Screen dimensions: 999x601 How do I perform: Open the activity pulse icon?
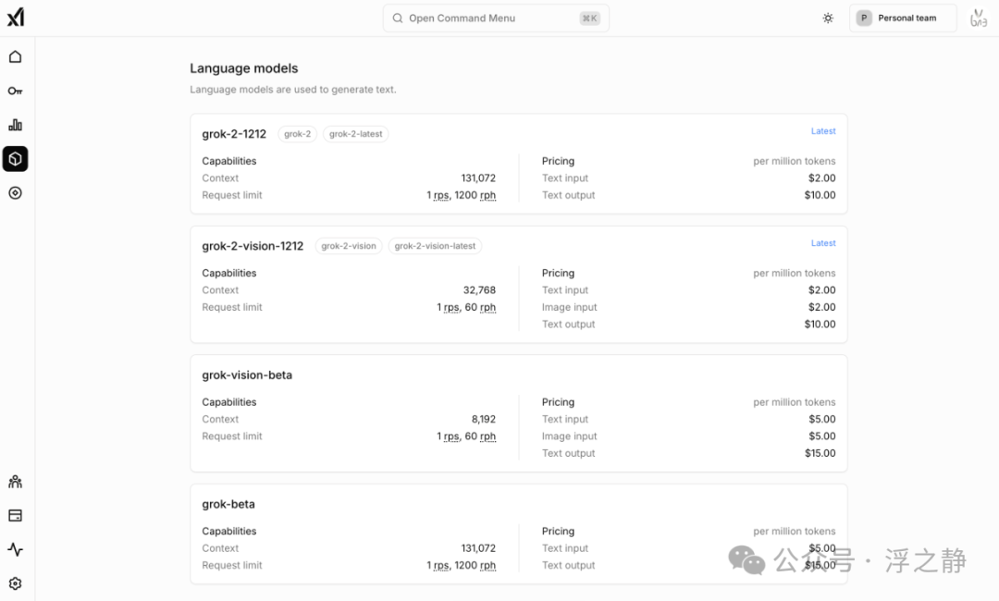(16, 549)
